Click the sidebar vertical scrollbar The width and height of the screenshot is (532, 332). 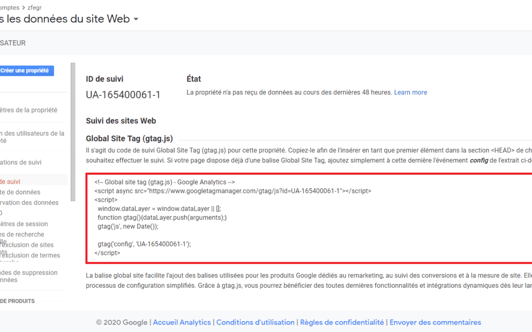(73, 132)
